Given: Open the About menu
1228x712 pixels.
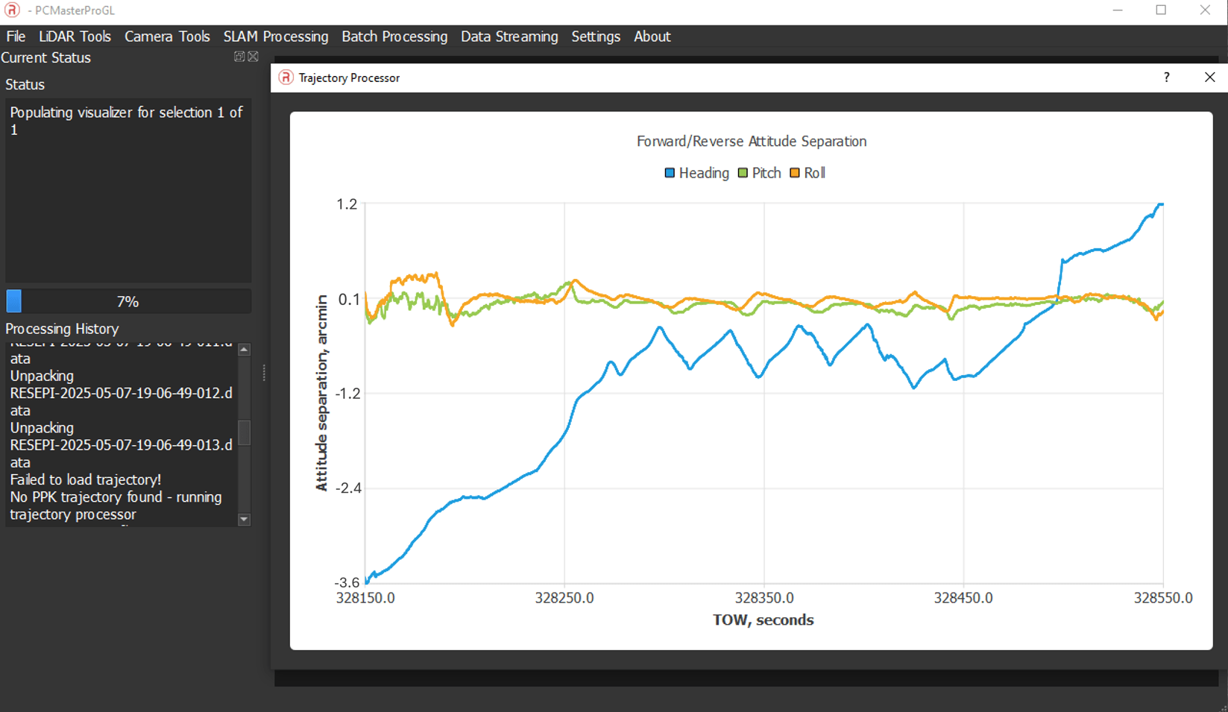Looking at the screenshot, I should tap(652, 36).
